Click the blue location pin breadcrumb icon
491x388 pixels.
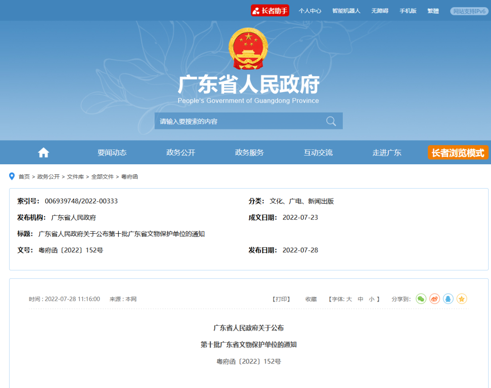(12, 176)
